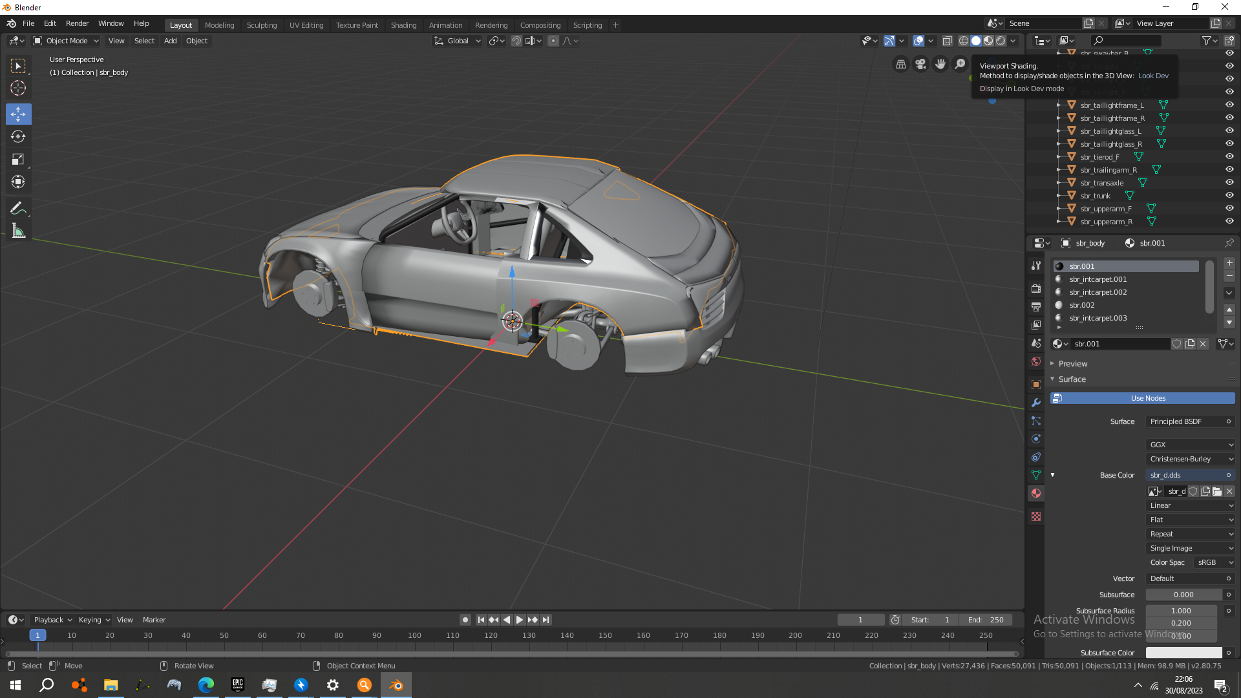Hide sbr_upperarm_R in the outliner

(1229, 221)
